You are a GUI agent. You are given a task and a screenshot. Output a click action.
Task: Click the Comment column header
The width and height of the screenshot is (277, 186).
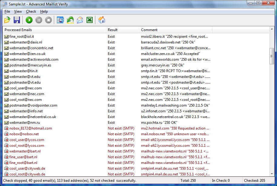(x=176, y=30)
